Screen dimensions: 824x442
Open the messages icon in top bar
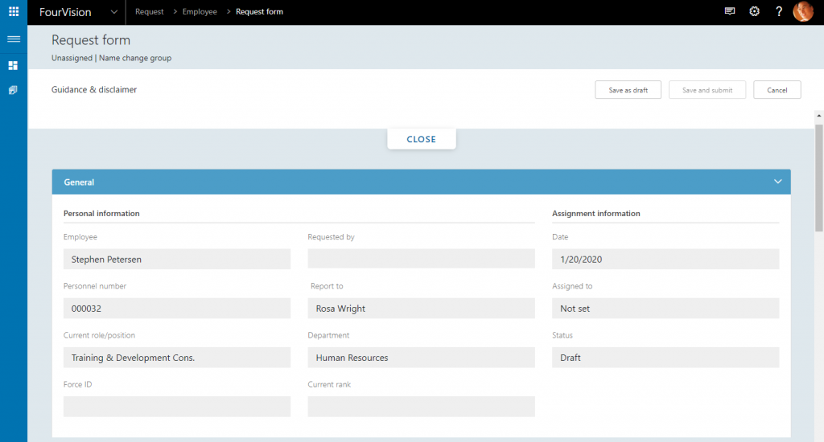tap(730, 12)
